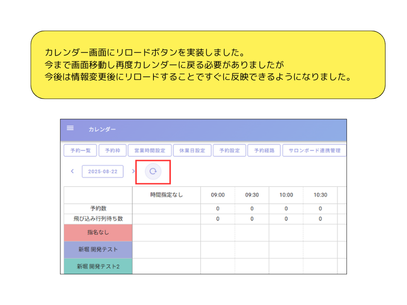Open the サロンボード連携管理 tab
407x305 pixels.
[315, 151]
